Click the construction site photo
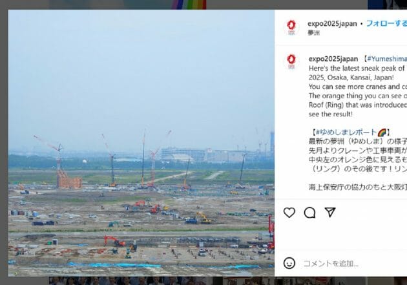Image resolution: width=407 pixels, height=285 pixels. pos(141,143)
